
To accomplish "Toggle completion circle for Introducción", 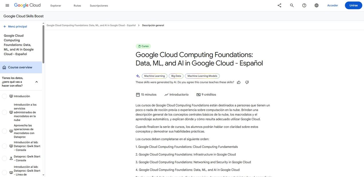I will (x=4, y=96).
